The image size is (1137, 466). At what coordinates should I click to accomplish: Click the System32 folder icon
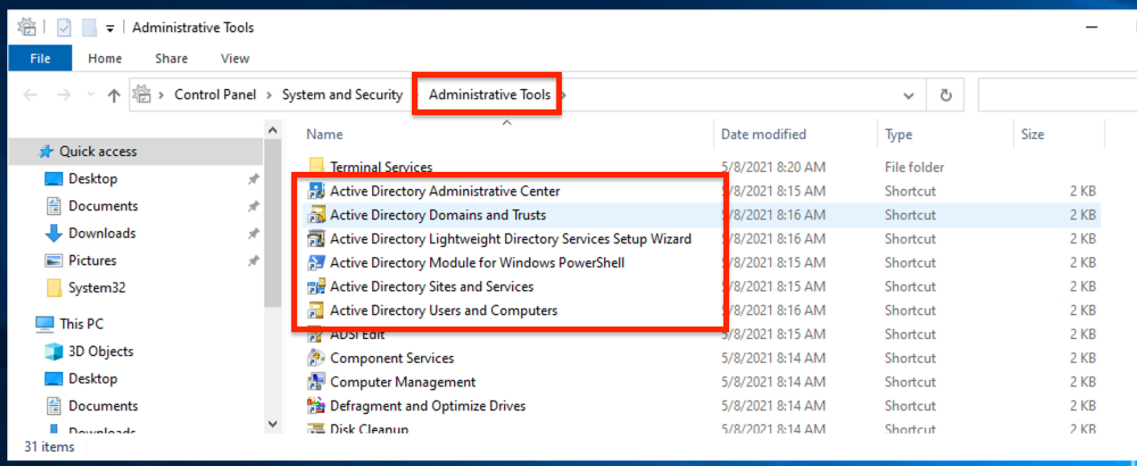point(53,288)
